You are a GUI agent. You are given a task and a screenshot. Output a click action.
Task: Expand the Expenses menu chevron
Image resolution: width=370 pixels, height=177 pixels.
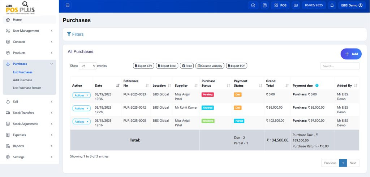coord(51,135)
